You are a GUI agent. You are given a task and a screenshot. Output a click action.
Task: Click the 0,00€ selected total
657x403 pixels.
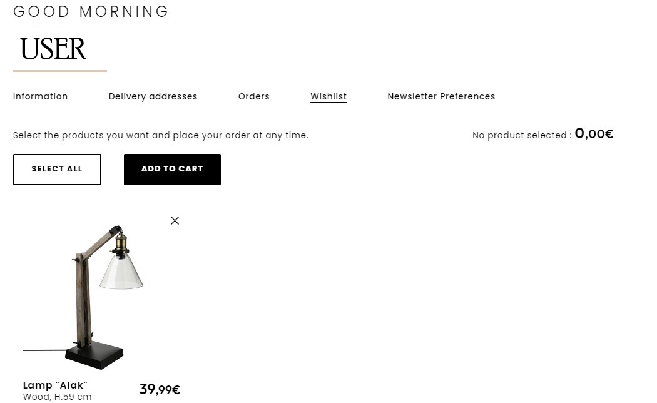pos(594,134)
